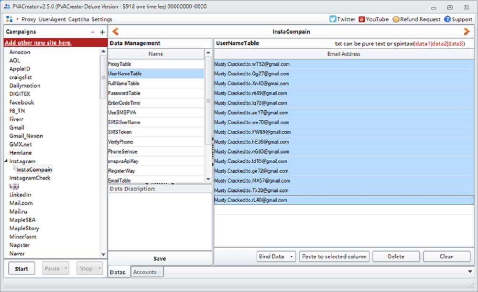The height and width of the screenshot is (292, 478).
Task: Click the Refund Request icon
Action: click(396, 19)
